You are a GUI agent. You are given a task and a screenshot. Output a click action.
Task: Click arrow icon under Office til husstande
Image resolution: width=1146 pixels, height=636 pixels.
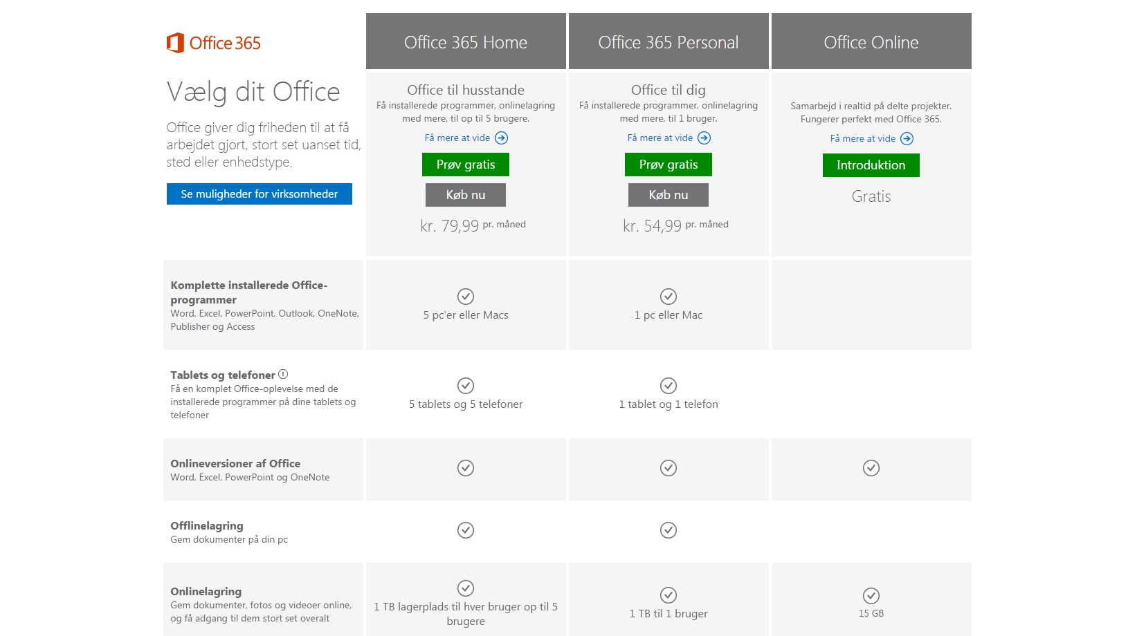point(502,138)
